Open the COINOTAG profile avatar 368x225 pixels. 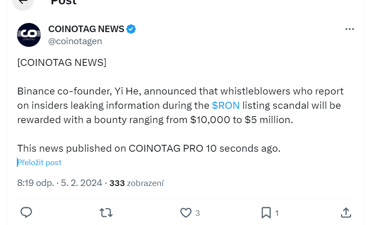pyautogui.click(x=29, y=35)
